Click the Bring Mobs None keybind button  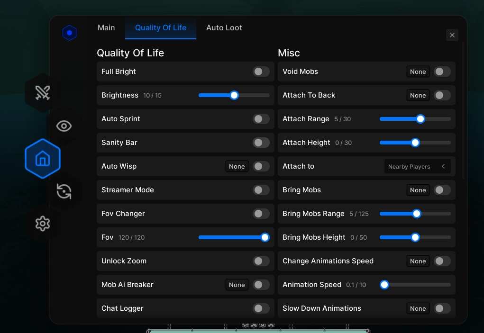point(418,190)
